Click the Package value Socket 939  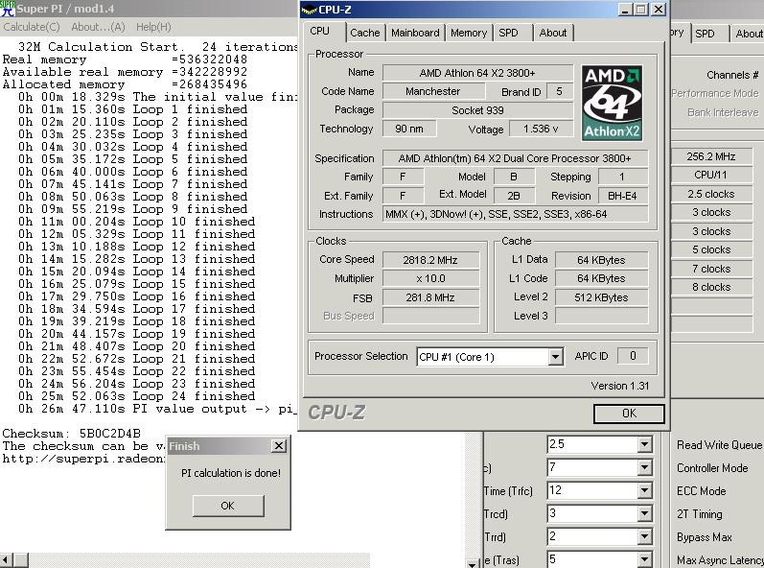pos(477,110)
